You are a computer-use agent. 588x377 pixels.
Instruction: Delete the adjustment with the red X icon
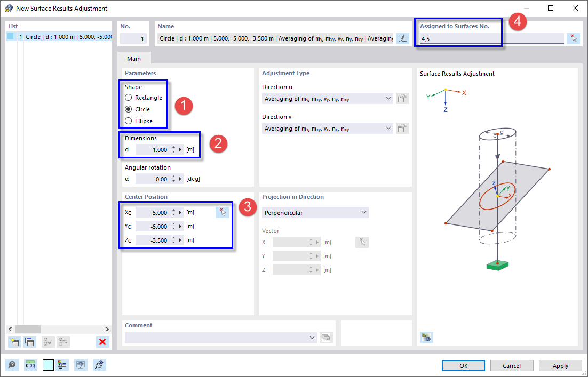point(102,342)
